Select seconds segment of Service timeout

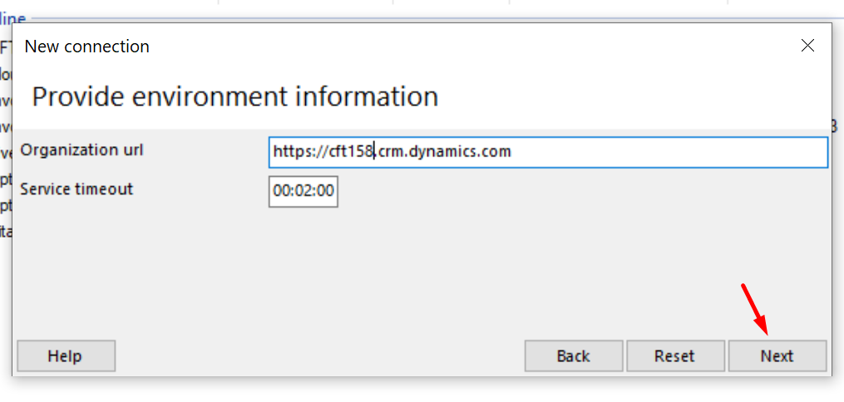coord(325,191)
